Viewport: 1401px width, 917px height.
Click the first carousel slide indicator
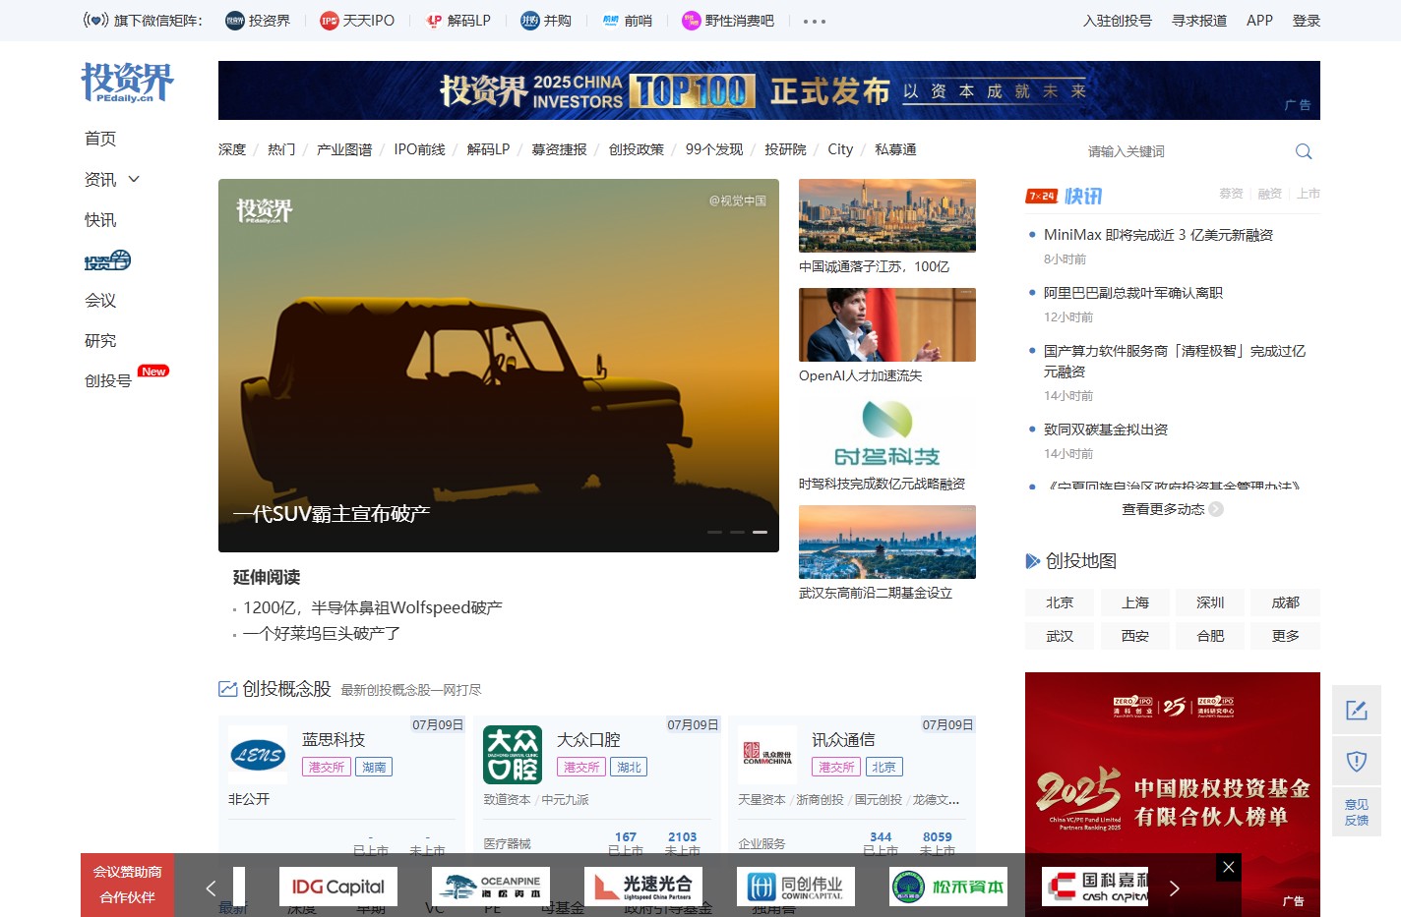pos(714,532)
